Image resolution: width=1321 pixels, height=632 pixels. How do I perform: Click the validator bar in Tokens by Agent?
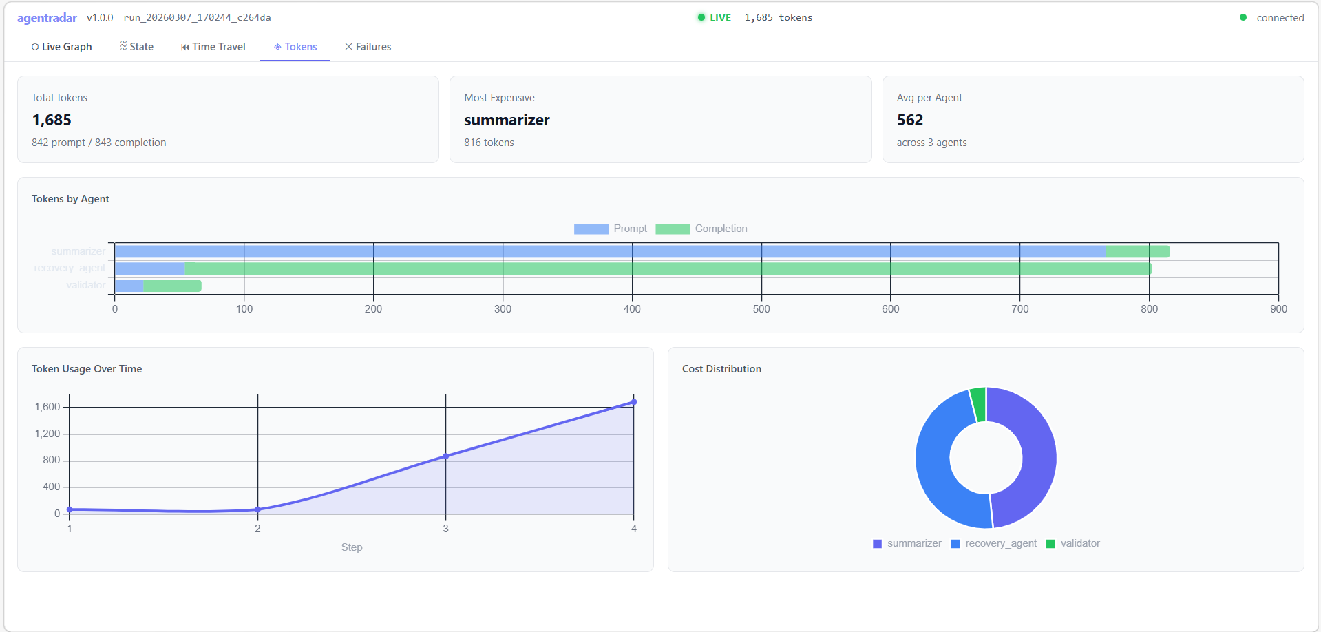coord(158,285)
